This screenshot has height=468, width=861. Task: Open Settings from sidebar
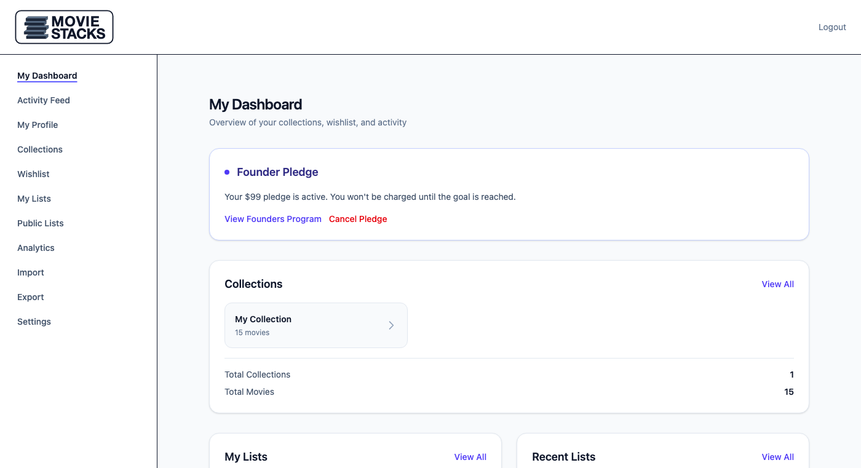(x=34, y=322)
